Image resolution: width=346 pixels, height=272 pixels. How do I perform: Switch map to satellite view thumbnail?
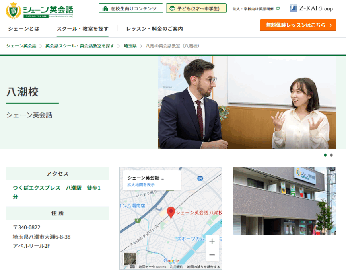click(130, 258)
